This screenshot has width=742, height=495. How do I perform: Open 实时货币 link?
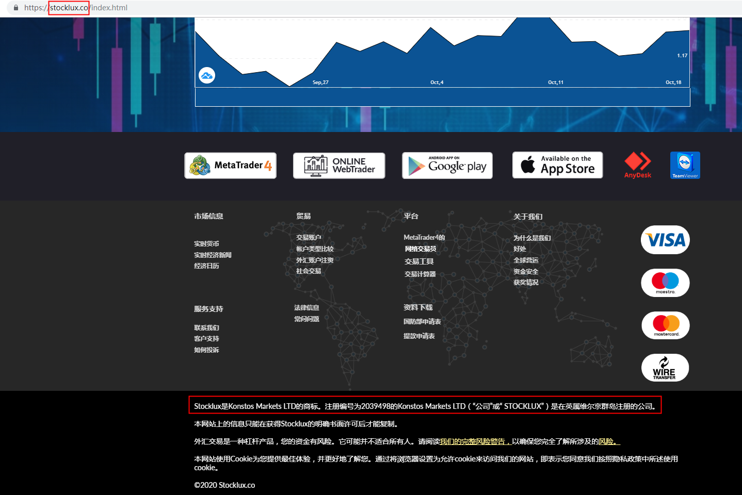(x=206, y=244)
